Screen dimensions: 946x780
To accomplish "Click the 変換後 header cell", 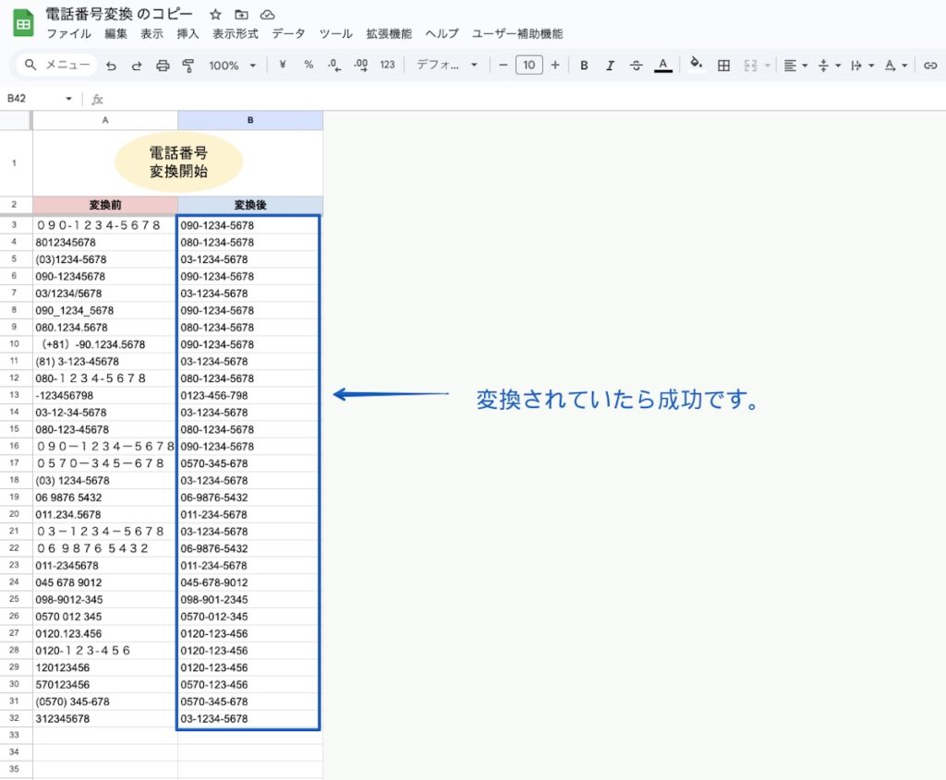I will 250,205.
